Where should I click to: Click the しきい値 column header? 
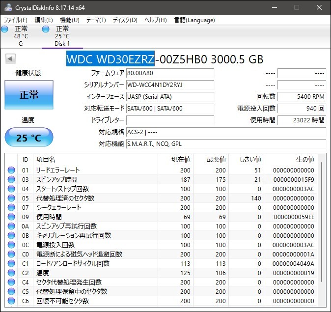pos(247,160)
